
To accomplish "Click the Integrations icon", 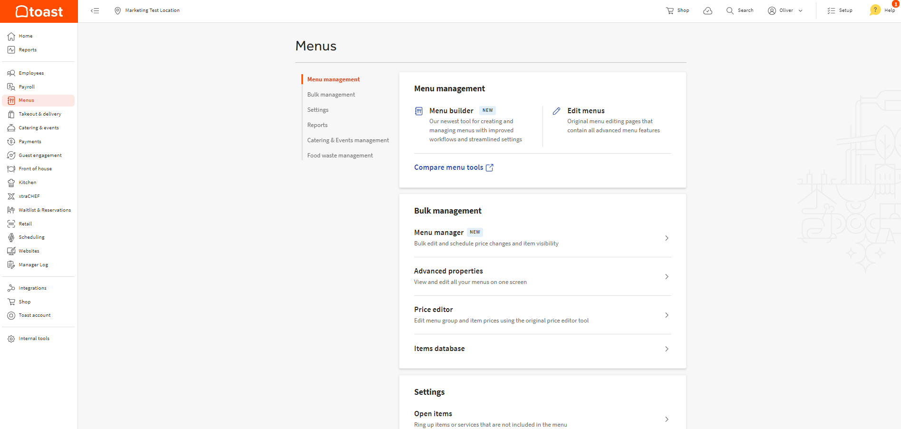I will click(x=11, y=288).
